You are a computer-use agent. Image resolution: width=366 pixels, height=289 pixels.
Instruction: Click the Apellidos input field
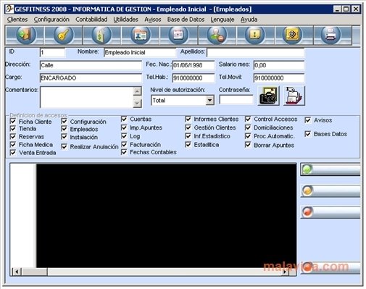255,52
